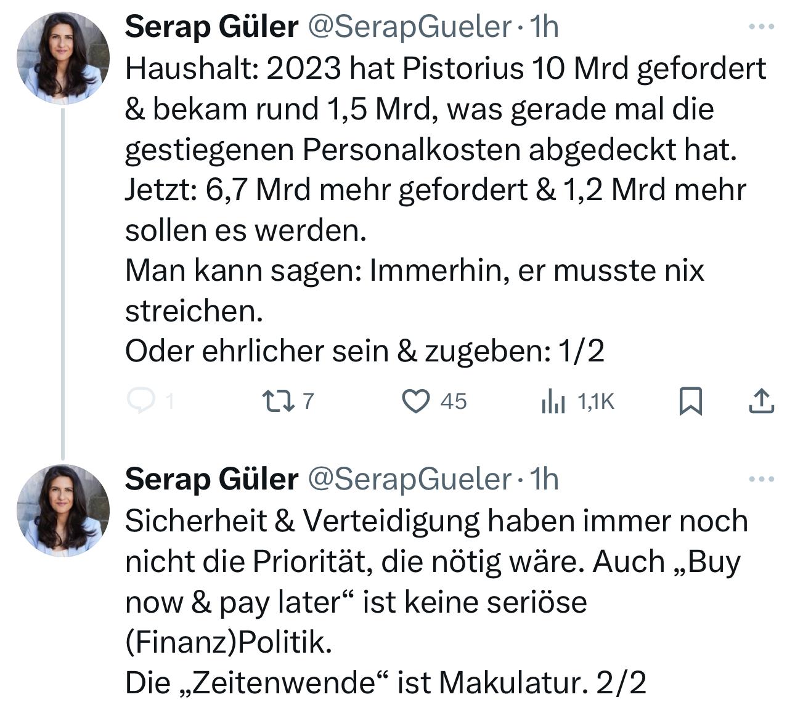Click the retweet count 7
The image size is (795, 705).
click(309, 401)
